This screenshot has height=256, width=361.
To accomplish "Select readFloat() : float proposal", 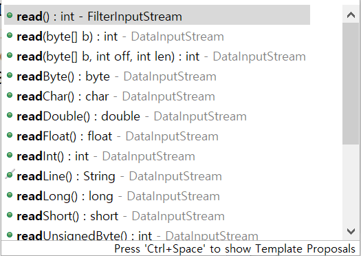I will pos(157,136).
